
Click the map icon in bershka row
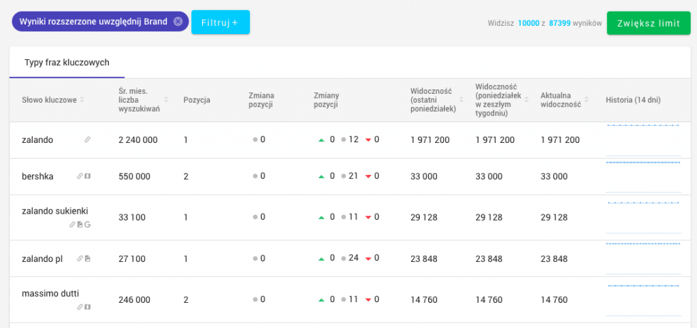click(x=88, y=176)
